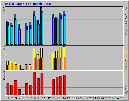This screenshot has height=101, width=129.
Task: Click day 13 on the date axis
Action: click(x=53, y=98)
